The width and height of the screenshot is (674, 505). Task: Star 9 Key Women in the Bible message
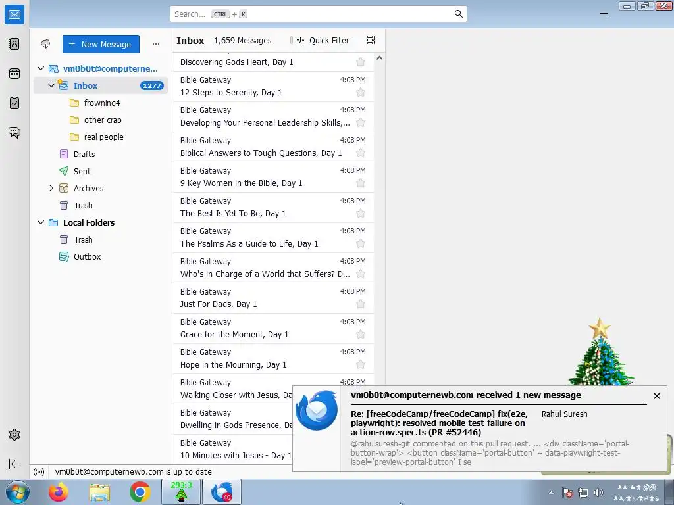pos(361,183)
